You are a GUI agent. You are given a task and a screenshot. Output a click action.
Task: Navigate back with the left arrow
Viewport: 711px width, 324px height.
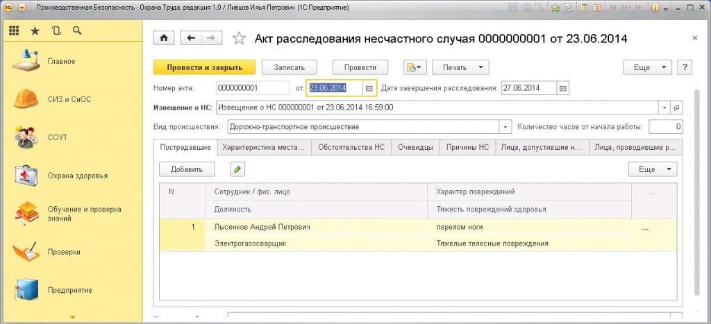[x=191, y=39]
